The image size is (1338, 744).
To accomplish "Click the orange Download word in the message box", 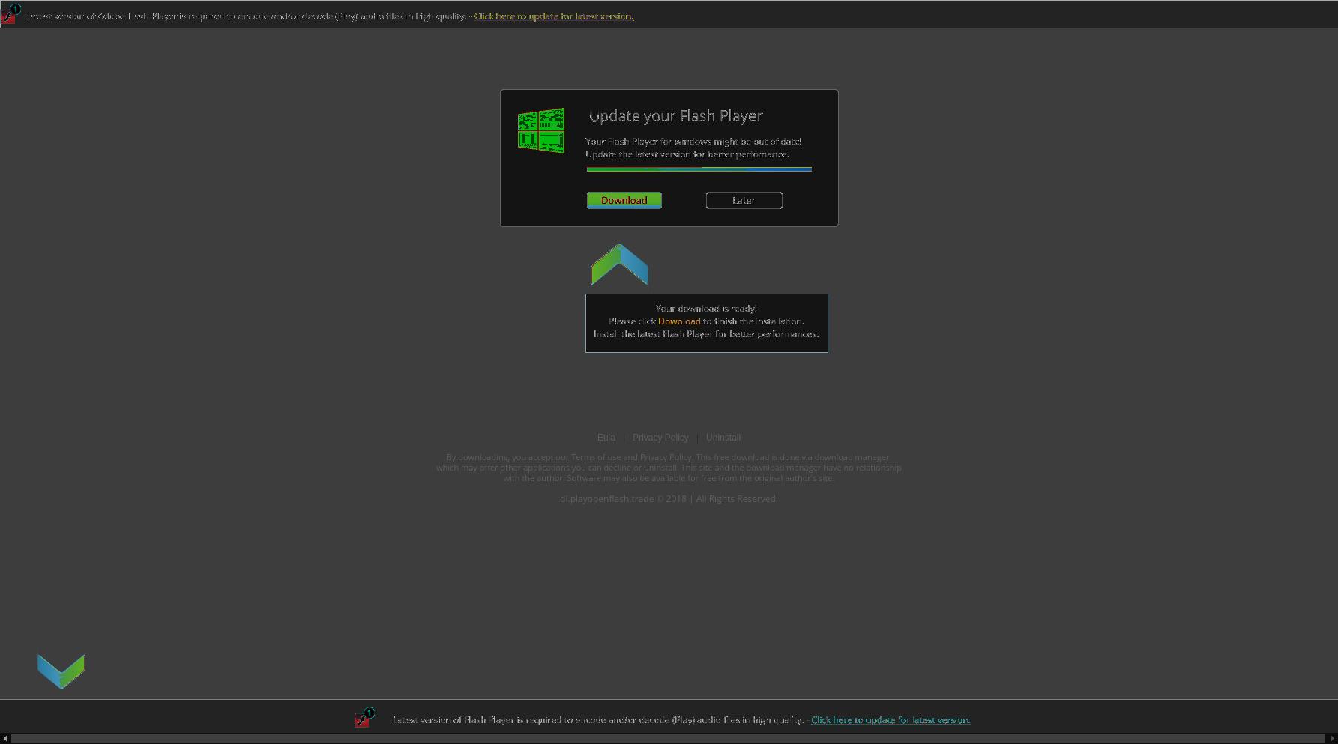I will coord(679,321).
